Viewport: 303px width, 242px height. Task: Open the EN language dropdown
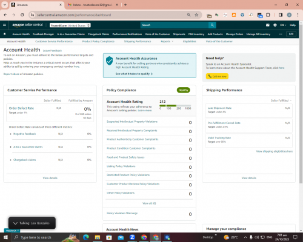[283, 25]
